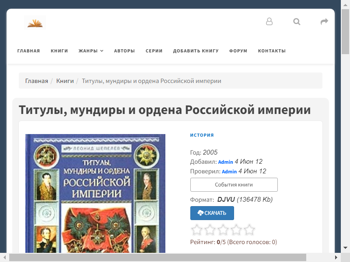Click the DJVU format label
350x262 pixels.
pyautogui.click(x=226, y=200)
